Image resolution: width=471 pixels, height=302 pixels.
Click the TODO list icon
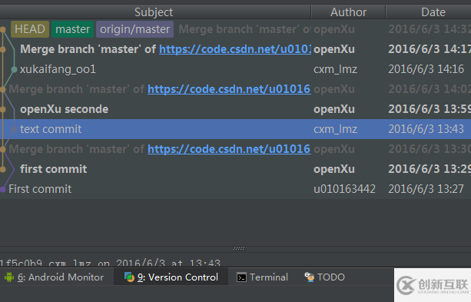[310, 277]
